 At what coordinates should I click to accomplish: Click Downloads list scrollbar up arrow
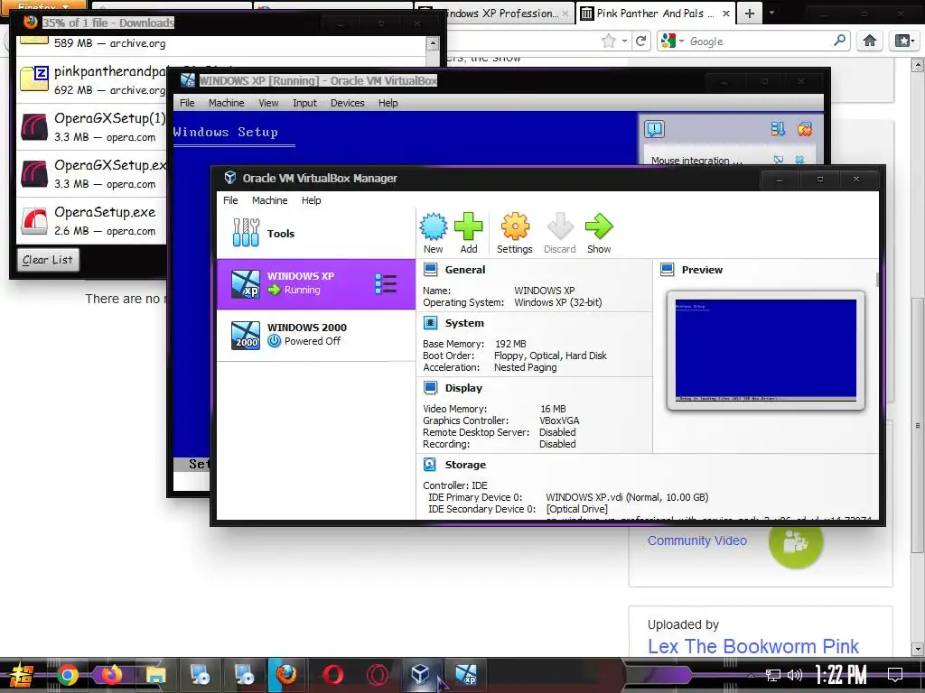pyautogui.click(x=433, y=43)
